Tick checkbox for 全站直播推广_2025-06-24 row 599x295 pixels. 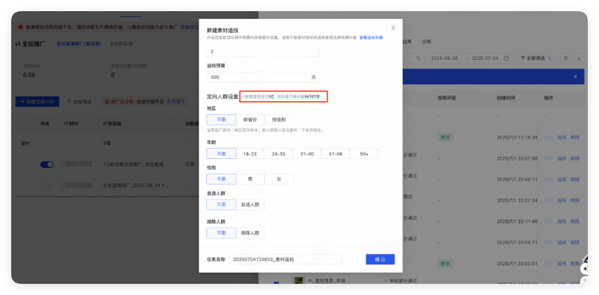pos(23,185)
